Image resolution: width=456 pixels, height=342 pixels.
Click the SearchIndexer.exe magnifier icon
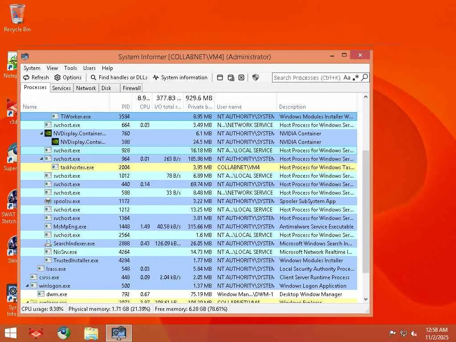click(x=48, y=244)
